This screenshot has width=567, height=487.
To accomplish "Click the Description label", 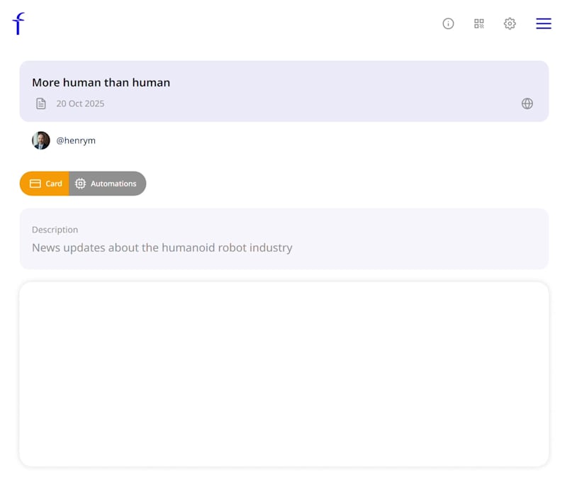I will click(x=55, y=230).
